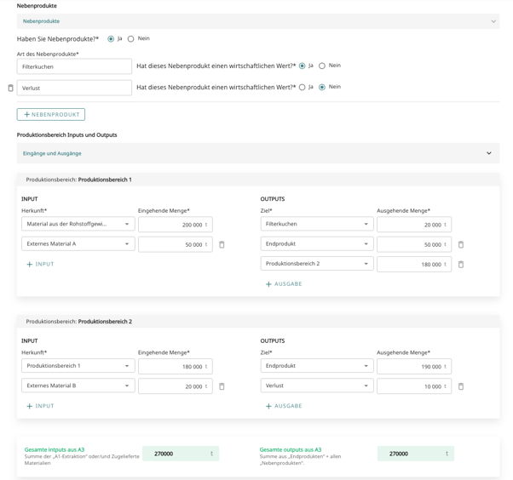This screenshot has height=480, width=513.
Task: Select Nein for Haben Sie Nebenprodukte
Action: (x=131, y=39)
